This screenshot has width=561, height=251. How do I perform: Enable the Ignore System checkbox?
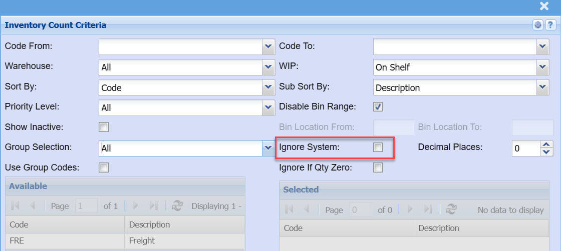[x=378, y=147]
